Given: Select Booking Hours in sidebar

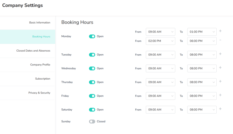Looking at the screenshot, I should pos(27,37).
